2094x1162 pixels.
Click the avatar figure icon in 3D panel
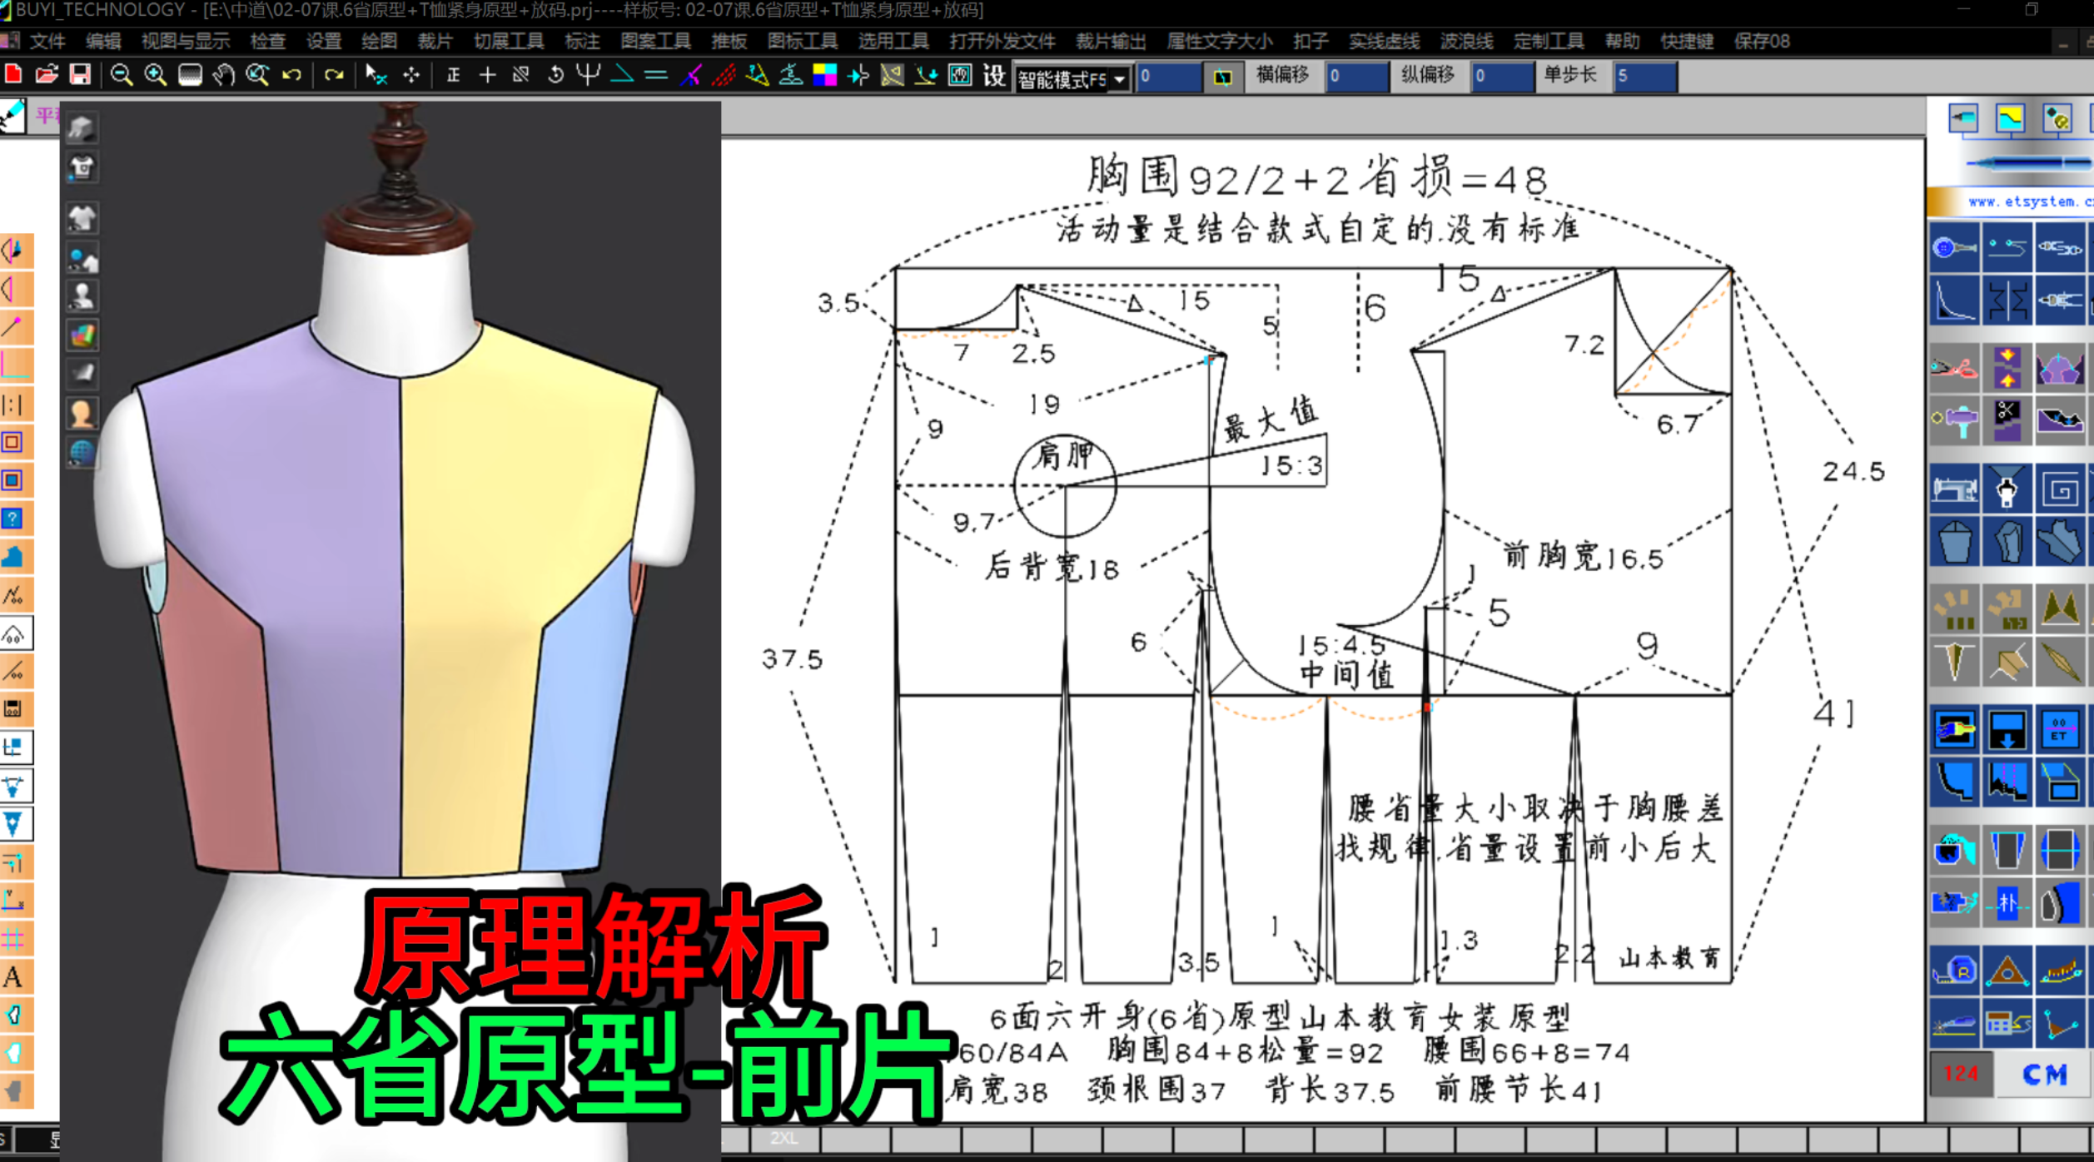[82, 295]
